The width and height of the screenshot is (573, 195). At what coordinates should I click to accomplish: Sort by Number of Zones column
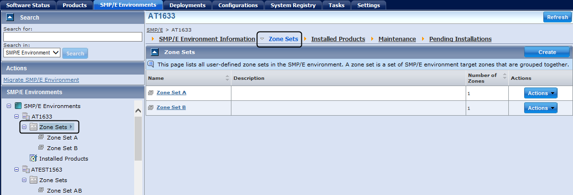tap(504, 76)
